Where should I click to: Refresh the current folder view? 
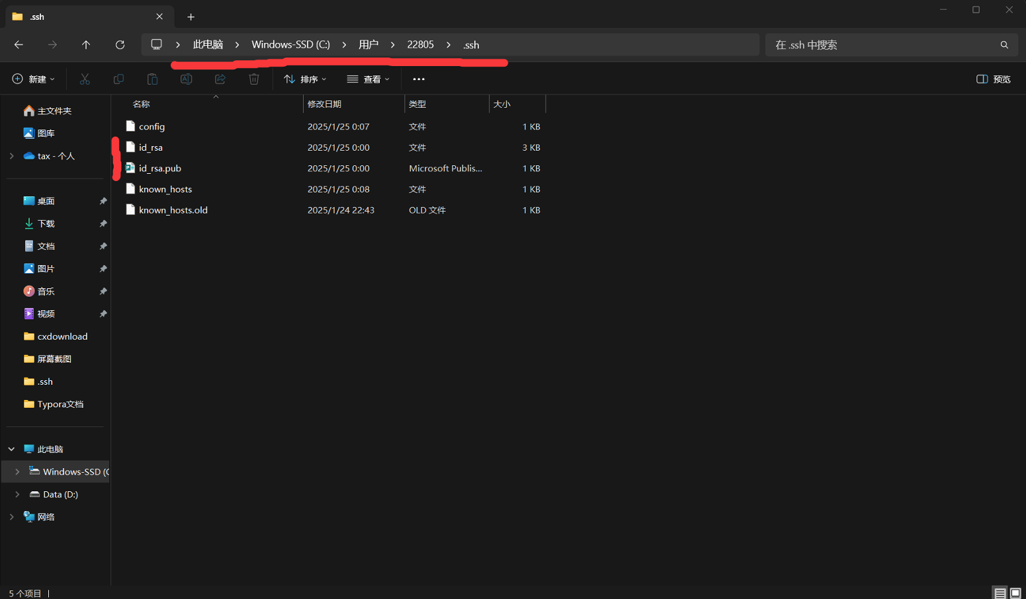tap(120, 45)
